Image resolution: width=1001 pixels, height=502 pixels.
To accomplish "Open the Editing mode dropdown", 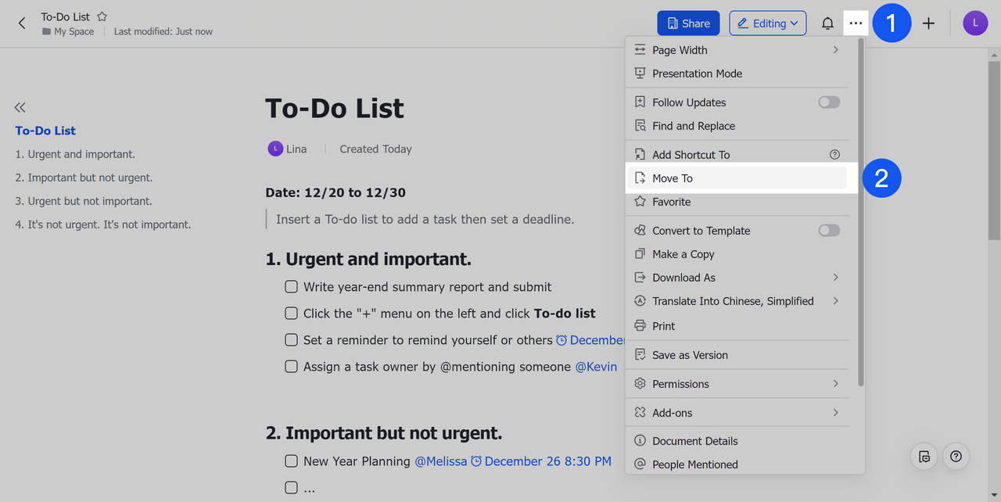I will click(767, 23).
